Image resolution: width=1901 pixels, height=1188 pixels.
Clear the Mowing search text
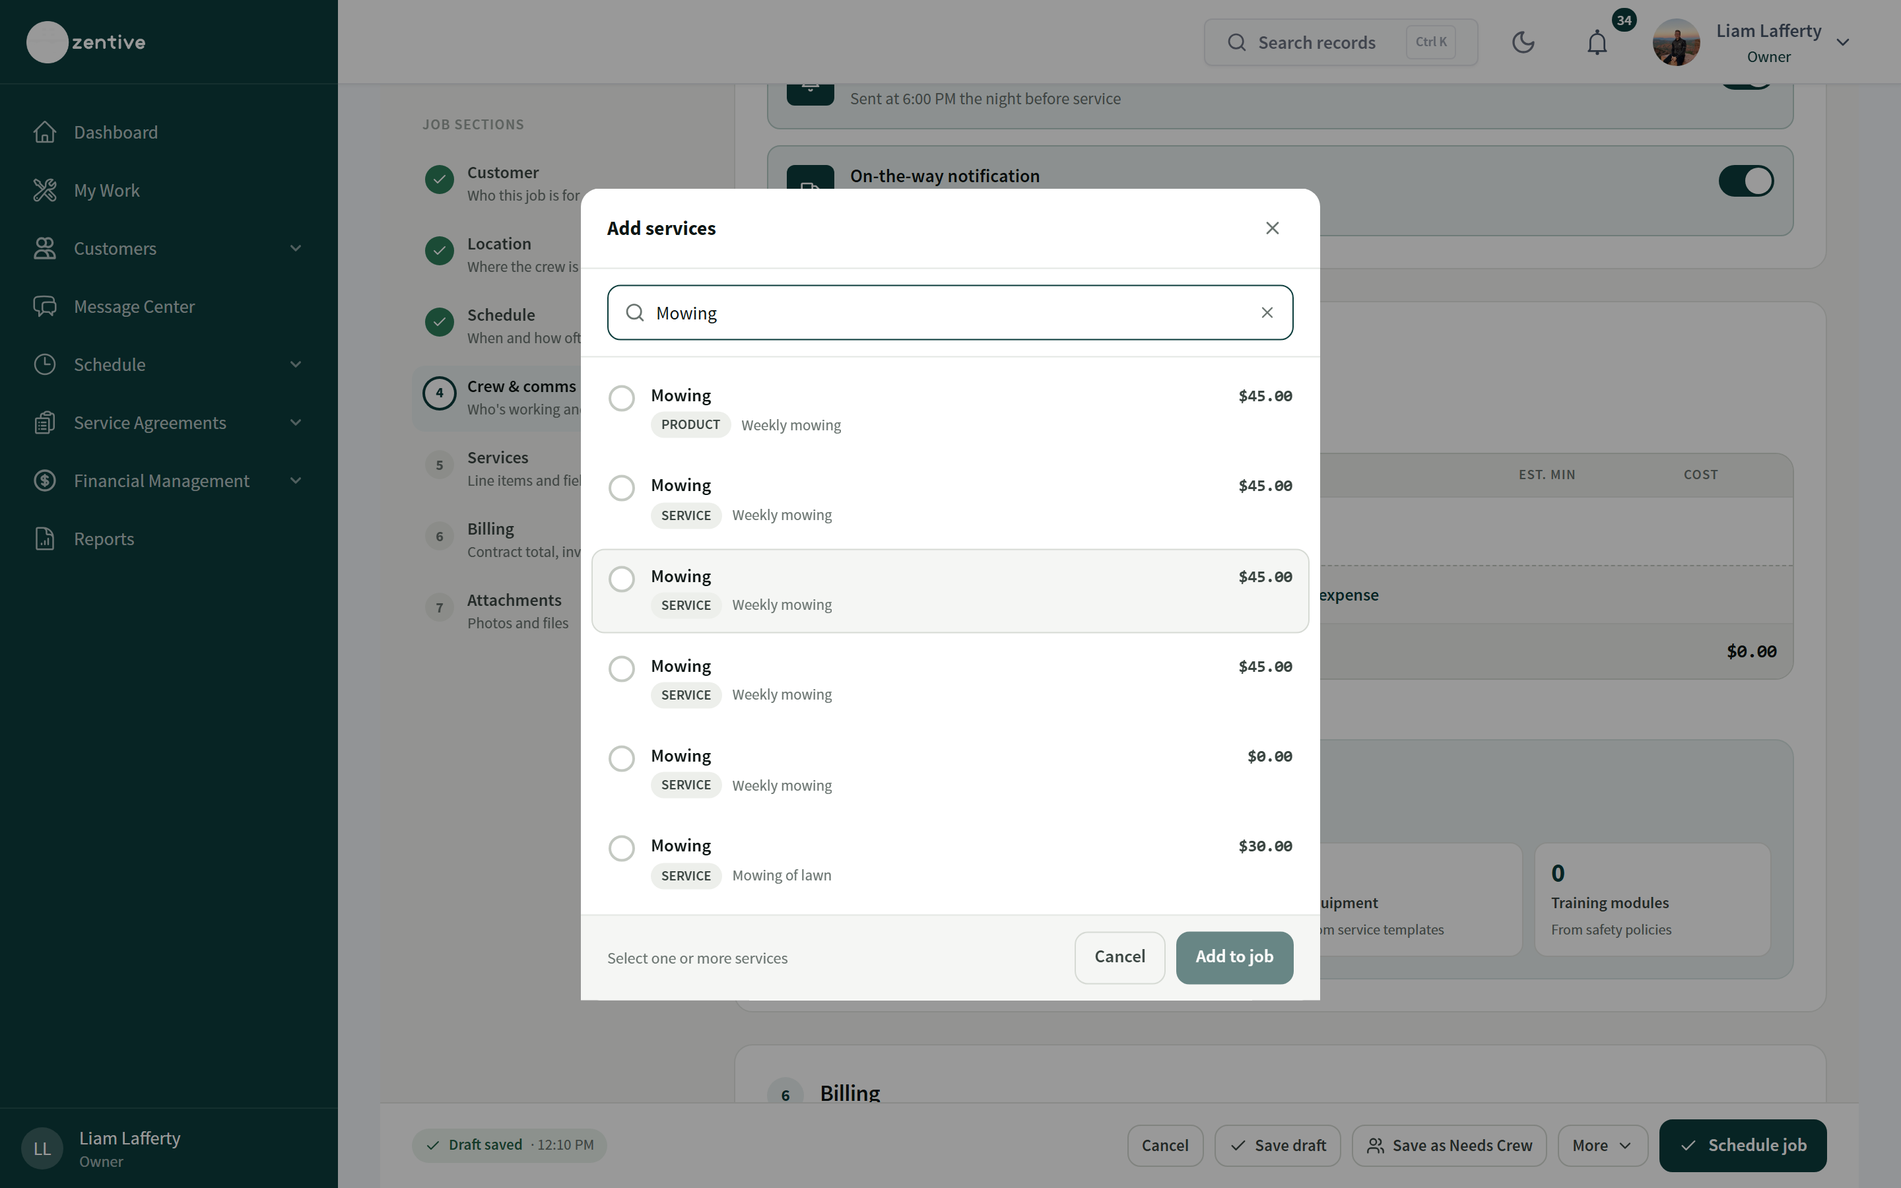tap(1267, 313)
